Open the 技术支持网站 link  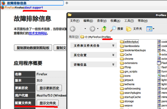(x=38, y=33)
